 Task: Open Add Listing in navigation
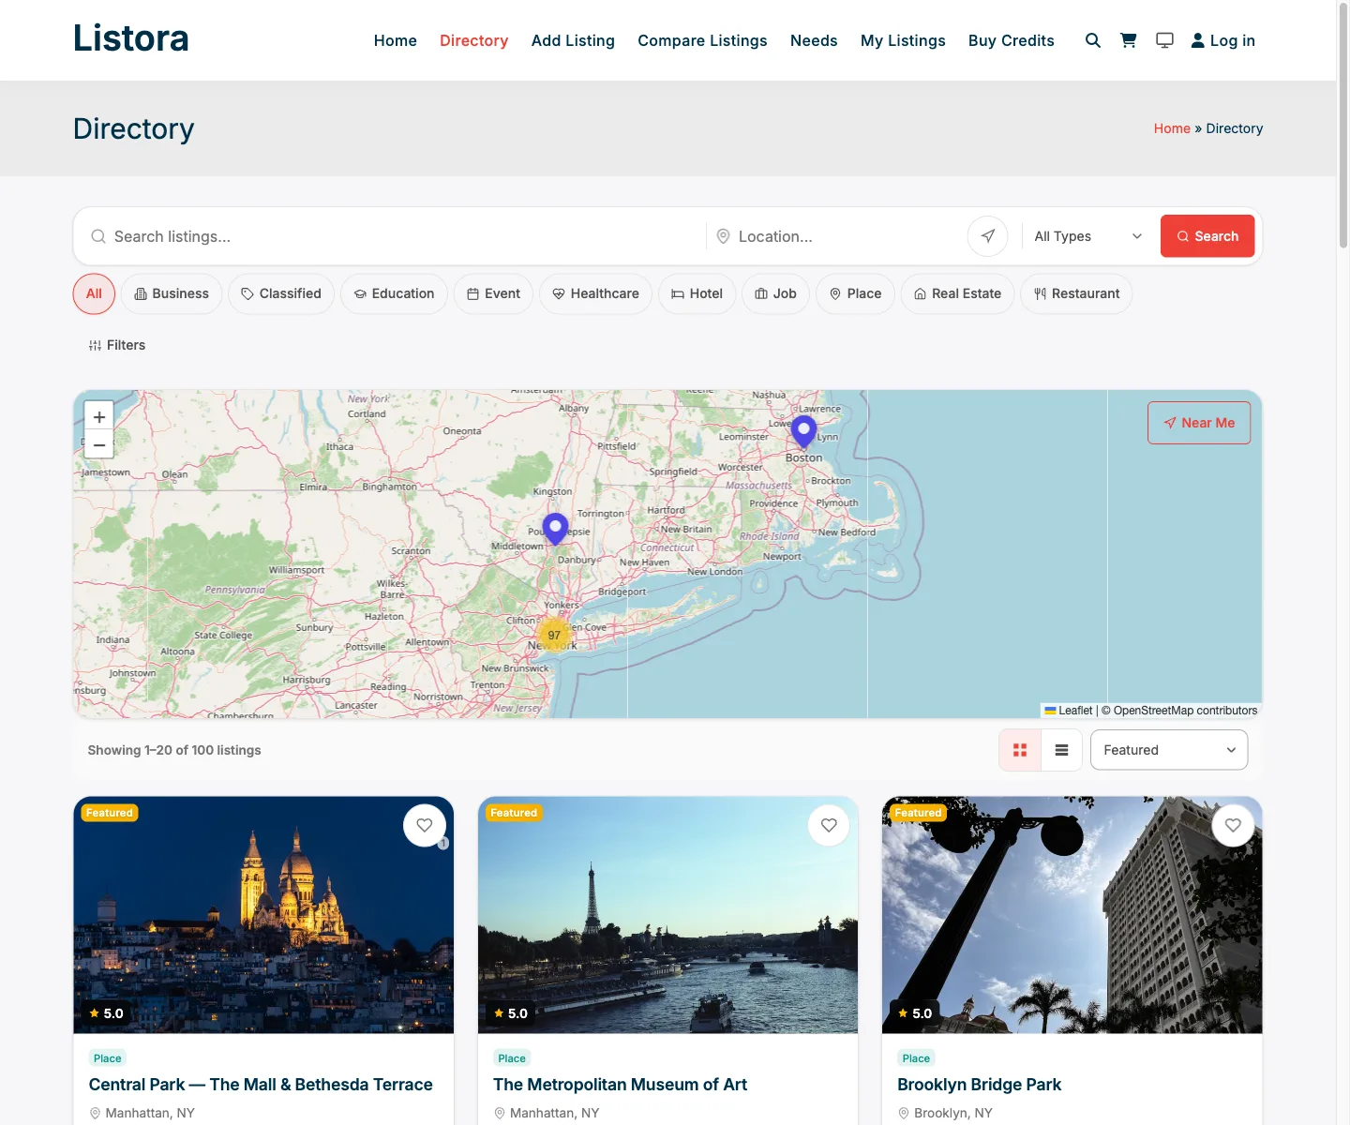pos(573,40)
